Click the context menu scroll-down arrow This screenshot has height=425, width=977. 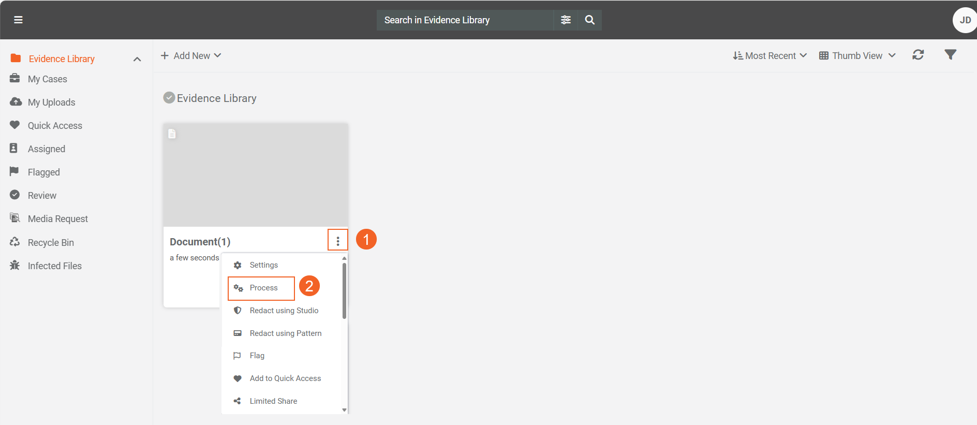tap(344, 410)
